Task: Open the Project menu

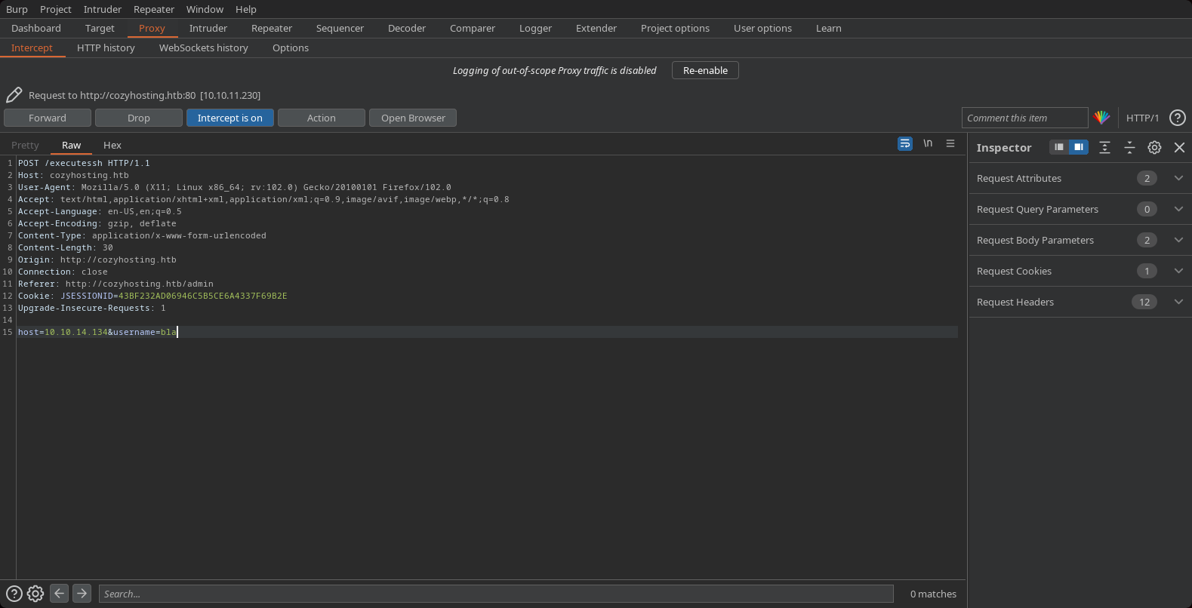Action: click(x=56, y=9)
